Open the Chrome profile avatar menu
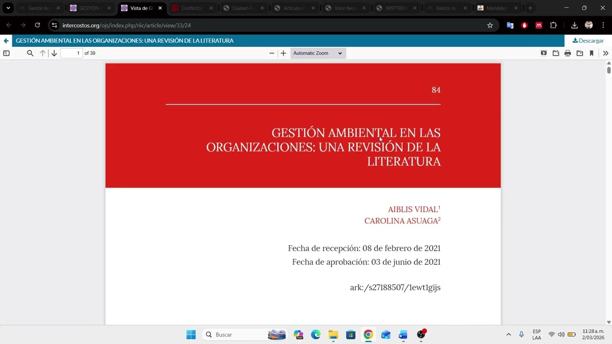The height and width of the screenshot is (344, 612). 589,25
